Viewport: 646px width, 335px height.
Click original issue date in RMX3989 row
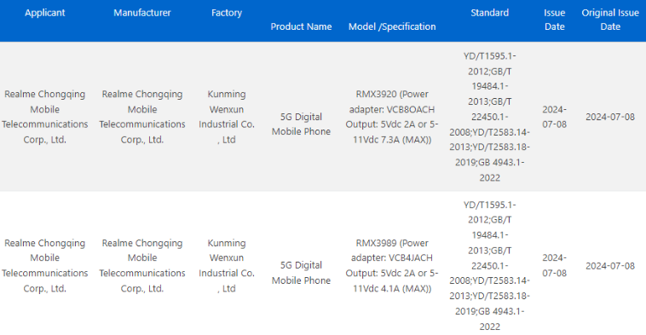click(610, 266)
